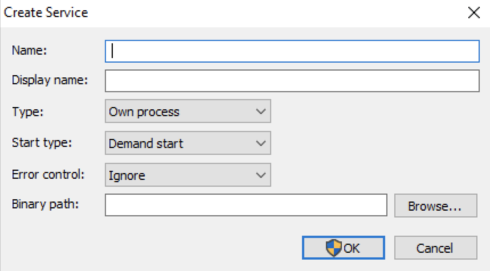This screenshot has height=271, width=490.
Task: Select the Binary path text box
Action: click(246, 206)
